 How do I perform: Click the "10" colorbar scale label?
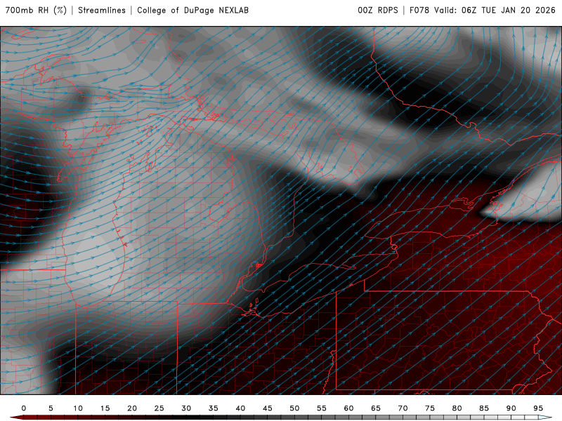tap(78, 408)
